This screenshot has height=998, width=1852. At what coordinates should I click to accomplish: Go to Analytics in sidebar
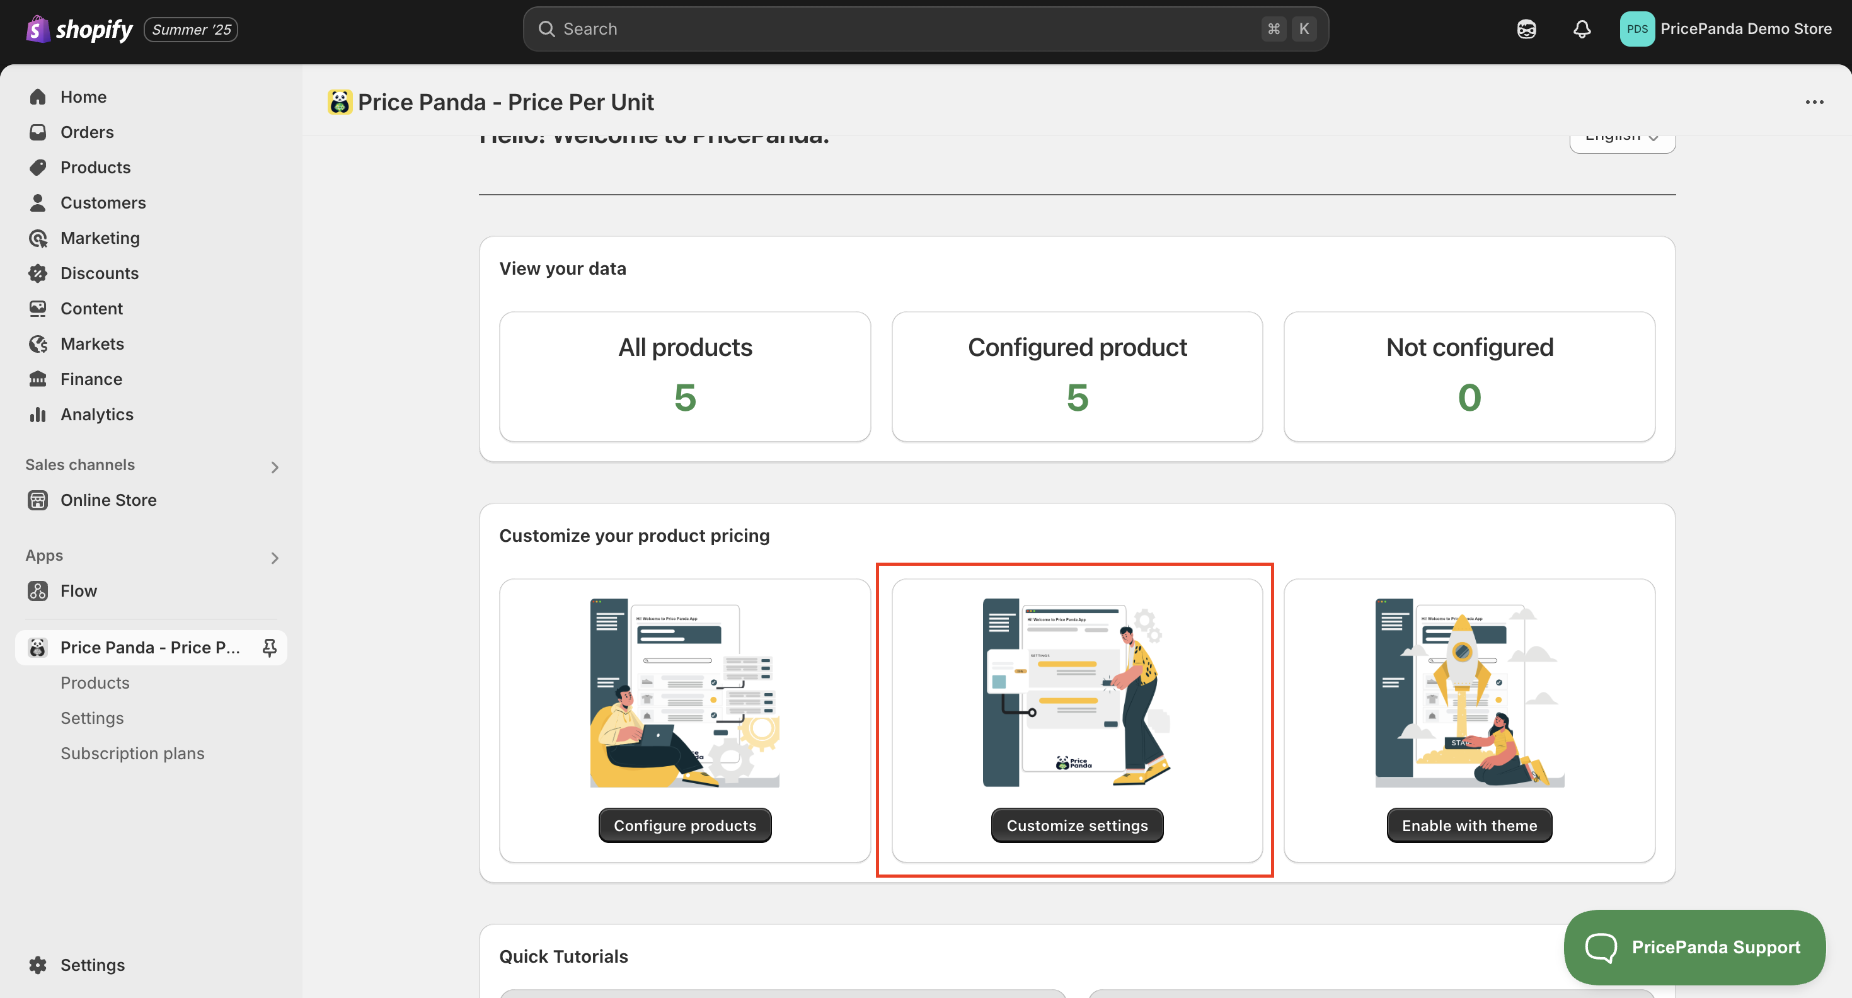point(97,414)
